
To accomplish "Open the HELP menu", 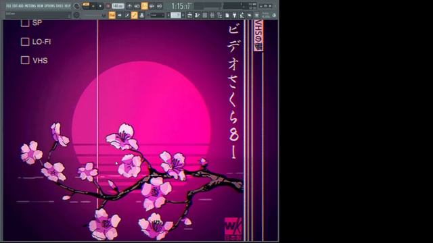I will (68, 6).
